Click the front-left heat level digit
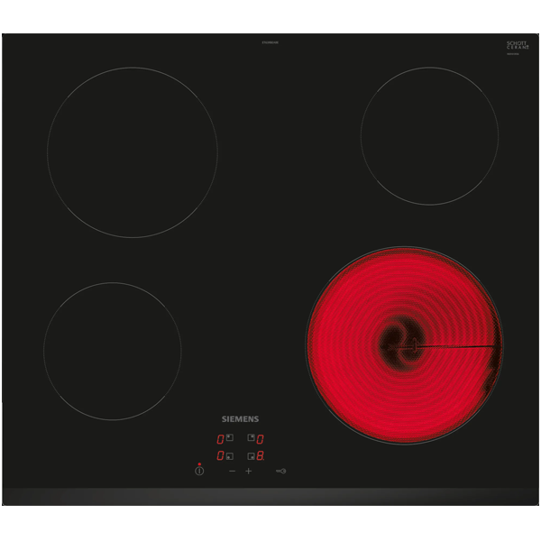The height and width of the screenshot is (541, 541). pyautogui.click(x=219, y=456)
